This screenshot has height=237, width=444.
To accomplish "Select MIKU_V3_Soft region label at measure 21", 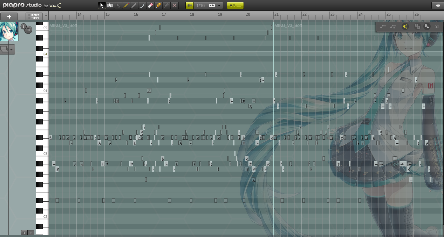I will click(x=288, y=26).
